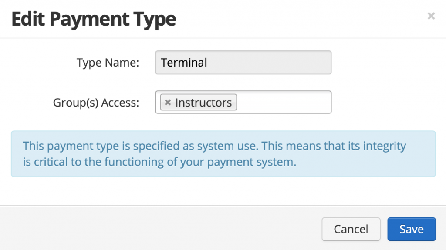Click the Terminal text in Type Name
The height and width of the screenshot is (250, 446).
(x=184, y=63)
